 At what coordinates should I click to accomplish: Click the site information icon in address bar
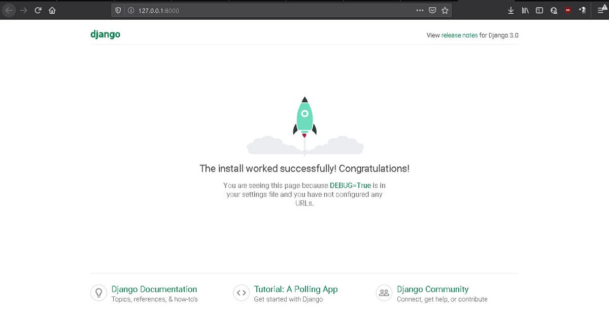coord(131,10)
